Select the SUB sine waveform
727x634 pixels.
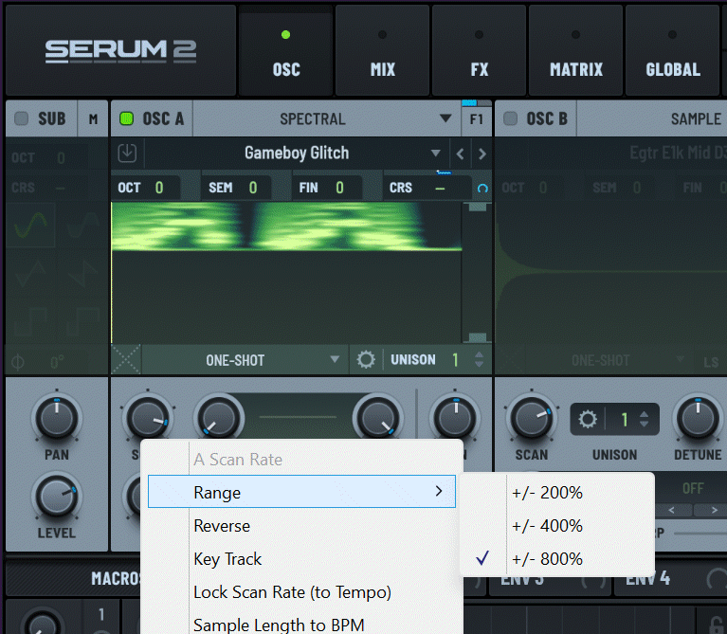pyautogui.click(x=30, y=225)
